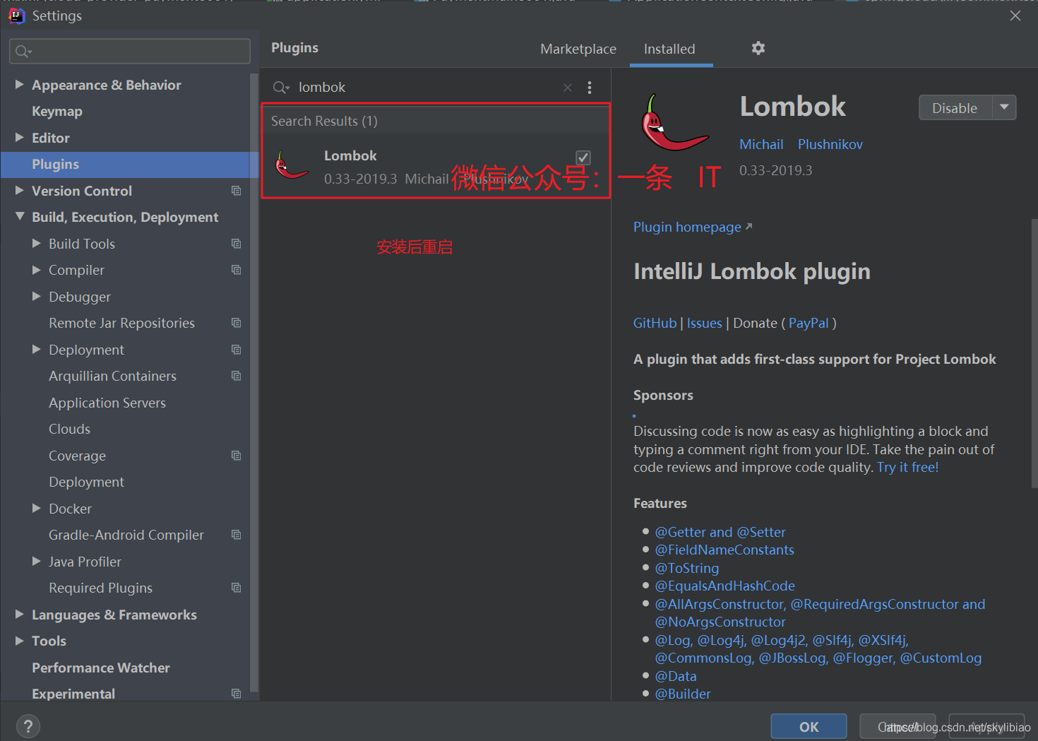This screenshot has width=1038, height=741.
Task: Click the project-level icon beside Gradle-Android Compiler
Action: pos(236,535)
